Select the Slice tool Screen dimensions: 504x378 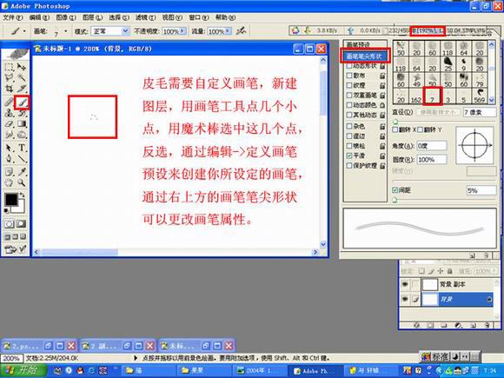point(22,88)
